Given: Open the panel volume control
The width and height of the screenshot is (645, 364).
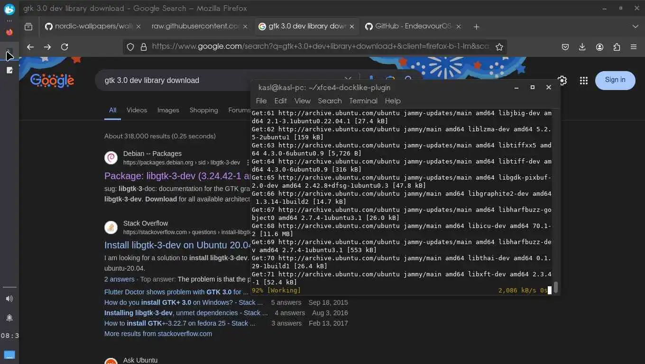Looking at the screenshot, I should tap(9, 299).
